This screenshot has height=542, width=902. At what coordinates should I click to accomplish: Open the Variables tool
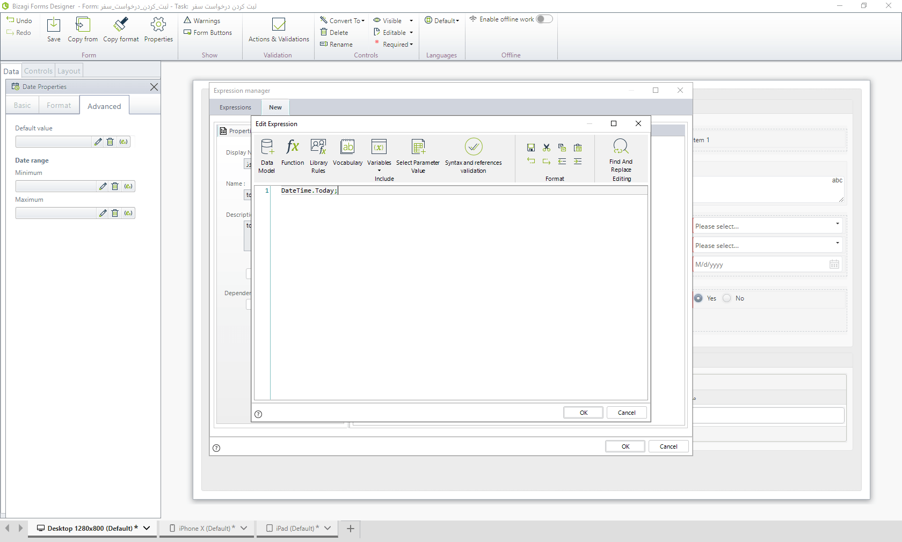click(x=379, y=156)
